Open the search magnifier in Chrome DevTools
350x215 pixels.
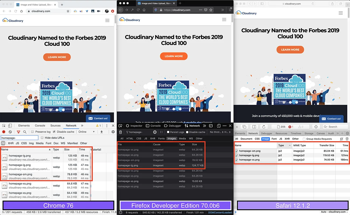point(25,132)
